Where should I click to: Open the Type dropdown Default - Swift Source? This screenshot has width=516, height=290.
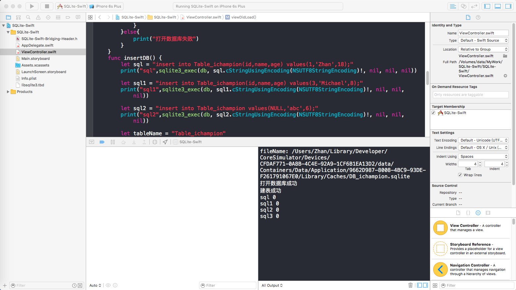pos(483,40)
